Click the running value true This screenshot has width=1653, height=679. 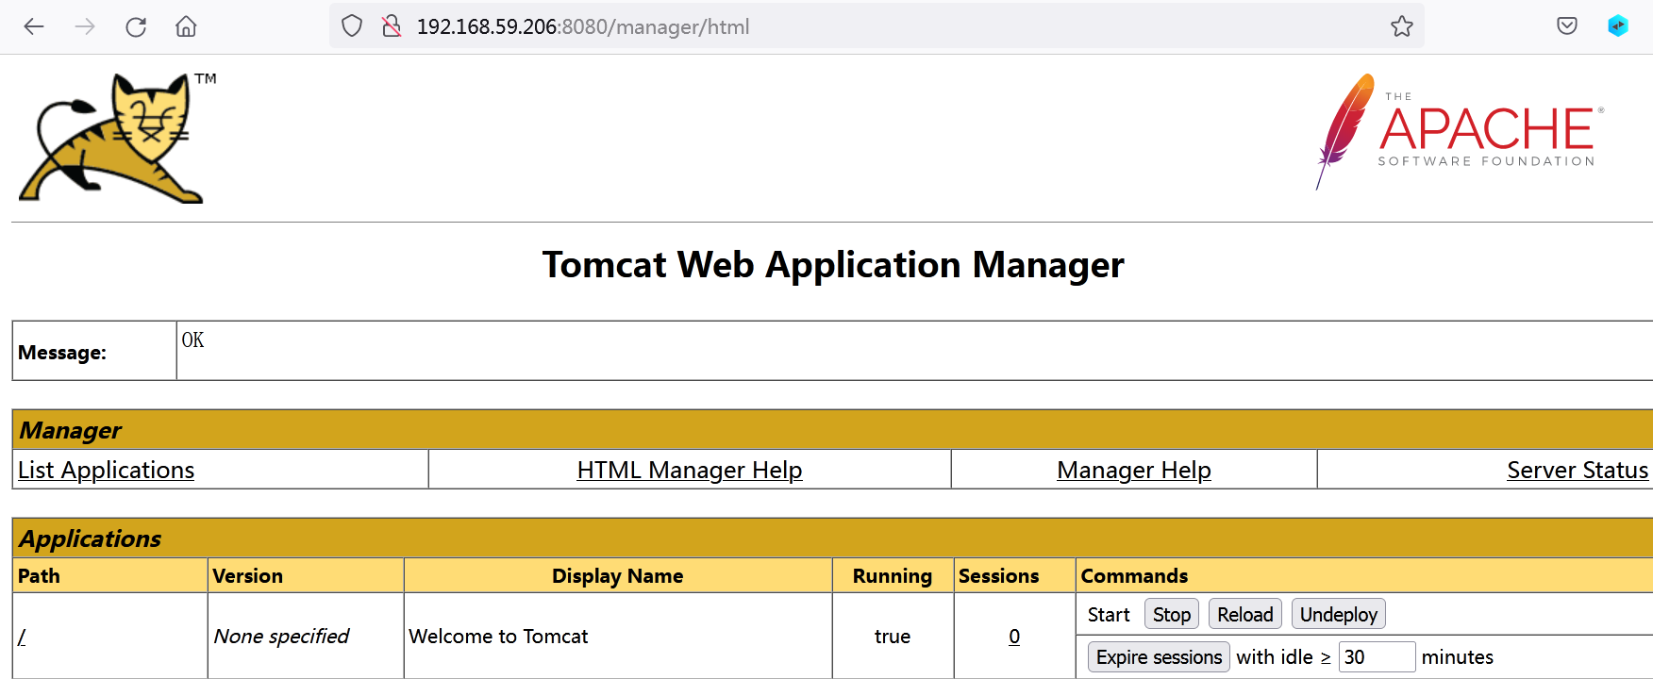(x=893, y=637)
